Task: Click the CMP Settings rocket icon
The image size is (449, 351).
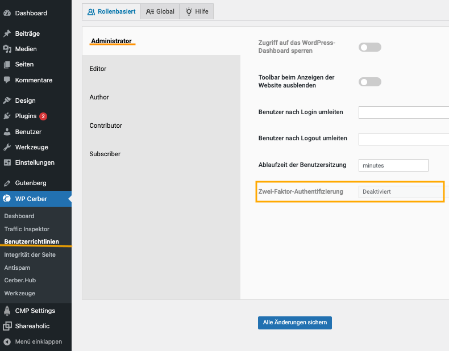Action: 7,311
